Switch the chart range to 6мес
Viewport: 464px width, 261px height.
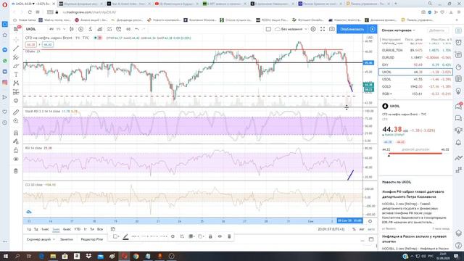[x=67, y=229]
